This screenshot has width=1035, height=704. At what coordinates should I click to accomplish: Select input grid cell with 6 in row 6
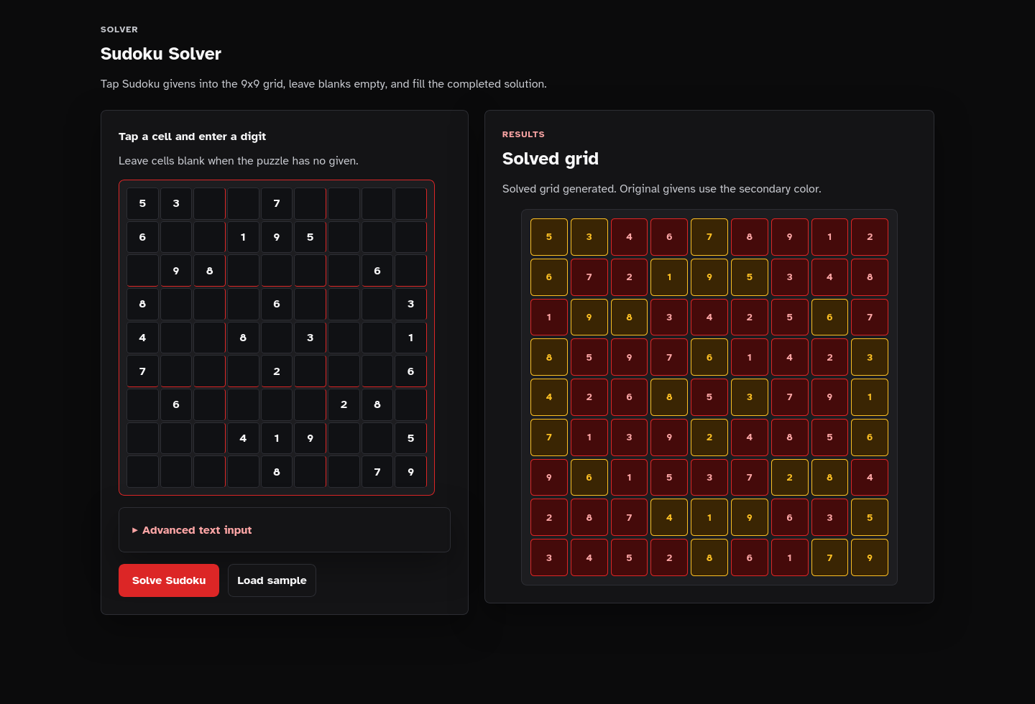pos(411,371)
